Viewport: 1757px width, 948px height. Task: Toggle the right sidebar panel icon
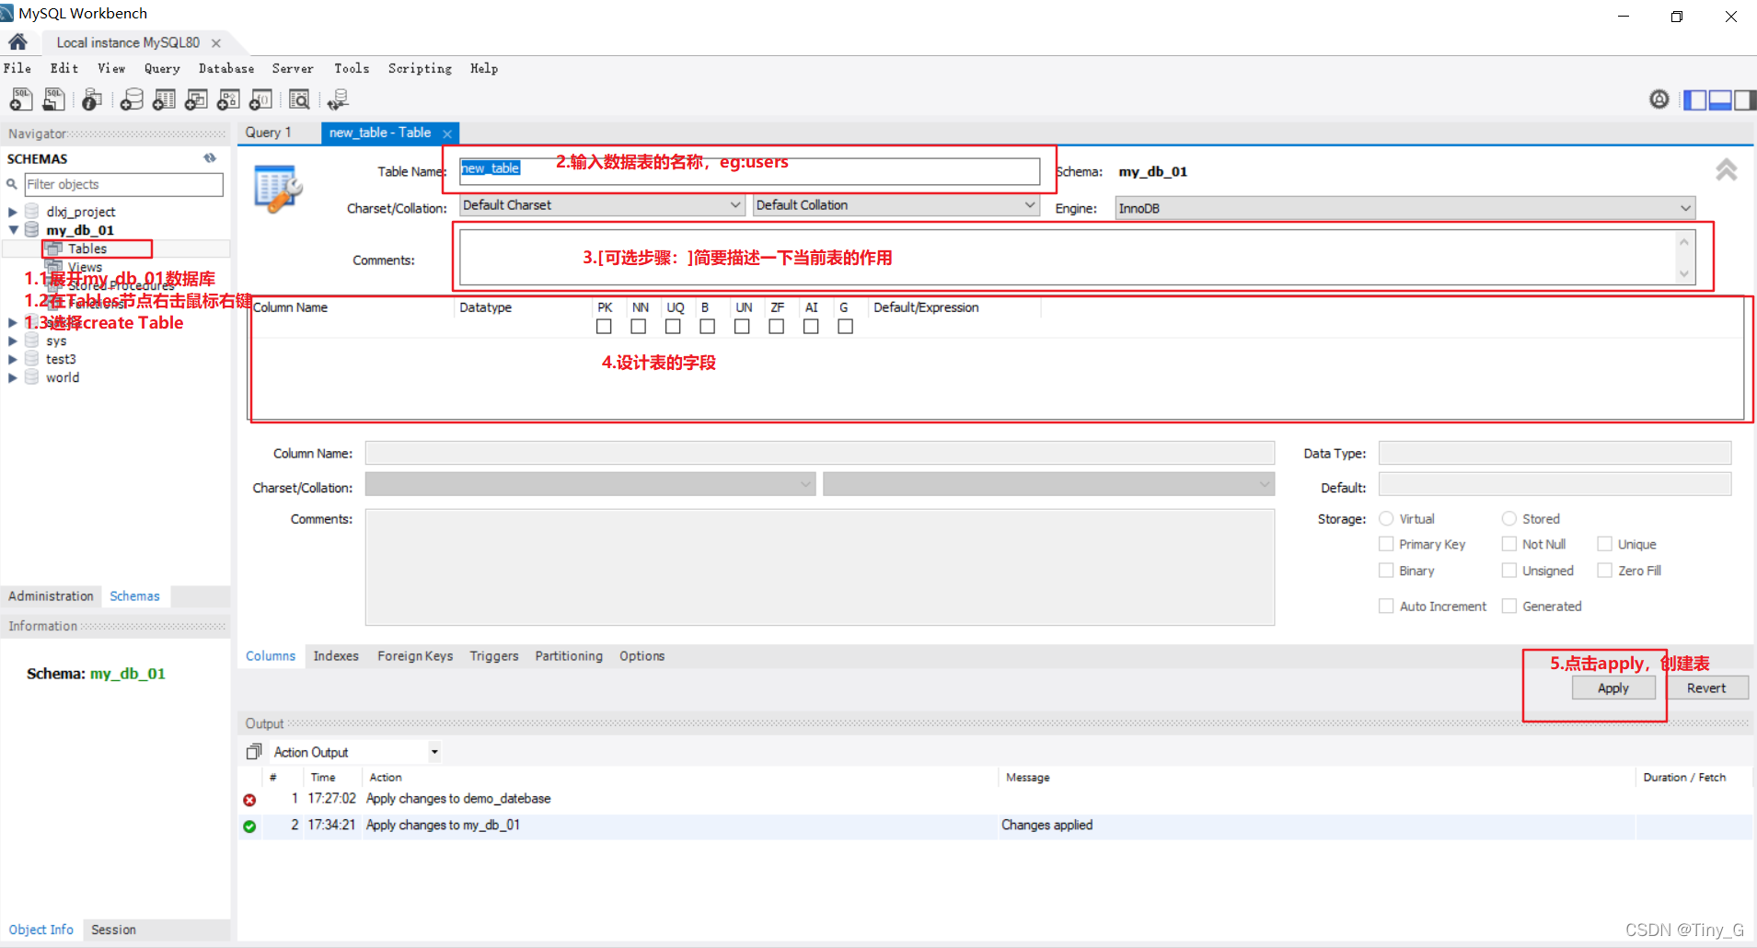(1744, 99)
